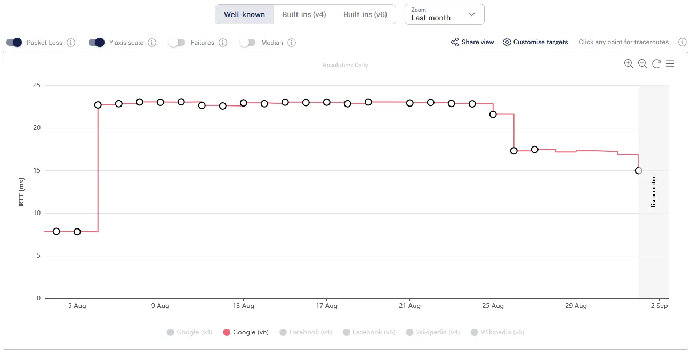Open info icon beside Median
Screen dimensions: 691x352
coord(292,43)
